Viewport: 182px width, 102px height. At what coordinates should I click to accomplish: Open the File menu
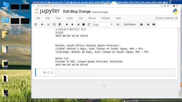click(x=38, y=18)
